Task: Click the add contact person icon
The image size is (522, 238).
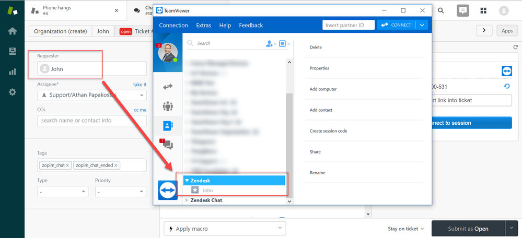Action: [269, 43]
